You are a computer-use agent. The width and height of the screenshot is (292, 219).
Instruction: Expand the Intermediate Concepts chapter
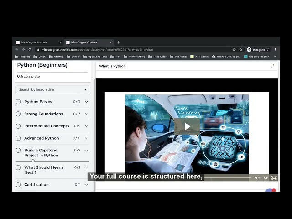87,126
